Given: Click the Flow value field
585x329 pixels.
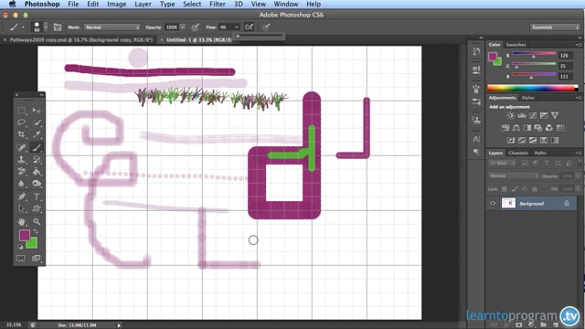Looking at the screenshot, I should tap(226, 27).
